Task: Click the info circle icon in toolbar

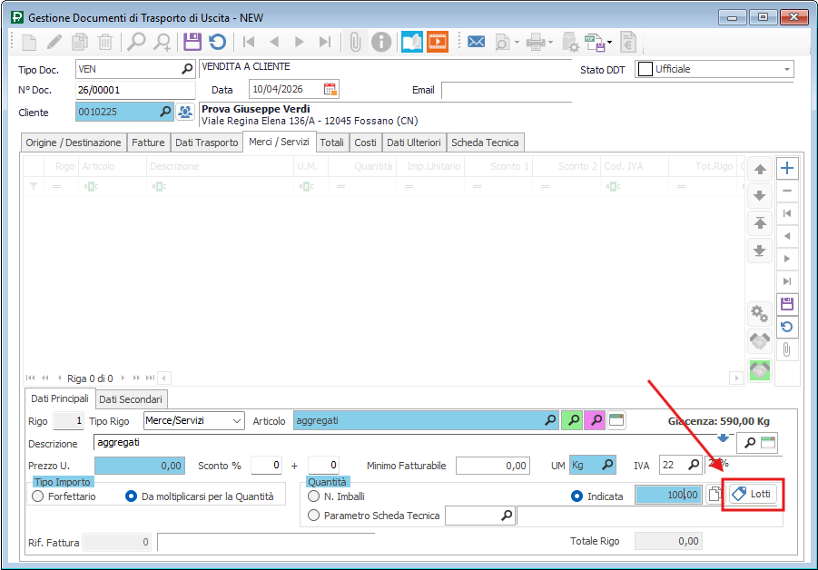Action: click(x=381, y=42)
